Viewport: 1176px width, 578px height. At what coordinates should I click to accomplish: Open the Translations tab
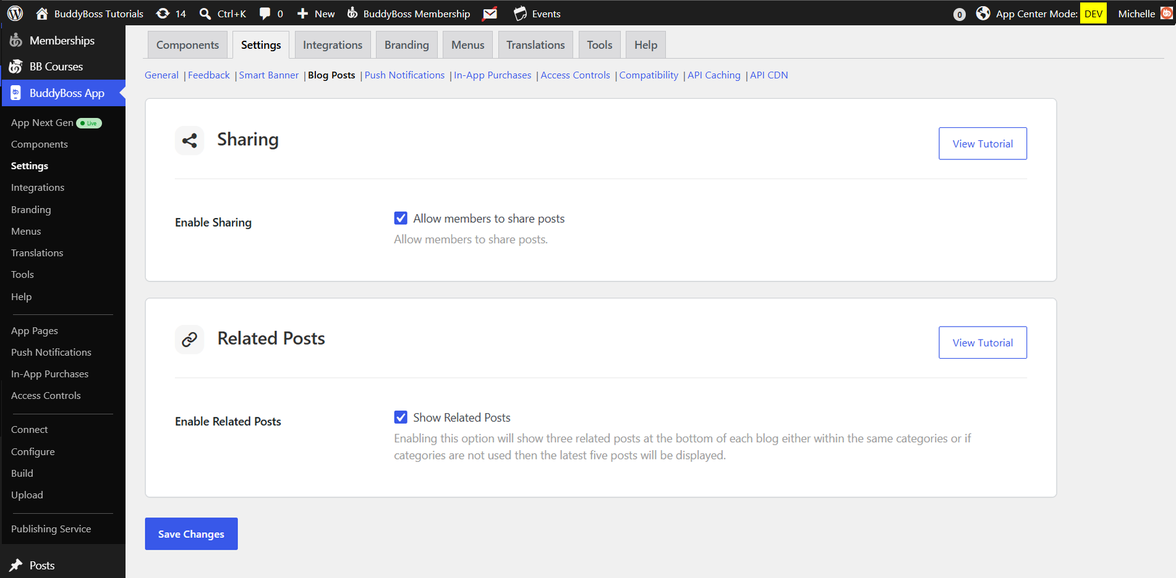(535, 44)
